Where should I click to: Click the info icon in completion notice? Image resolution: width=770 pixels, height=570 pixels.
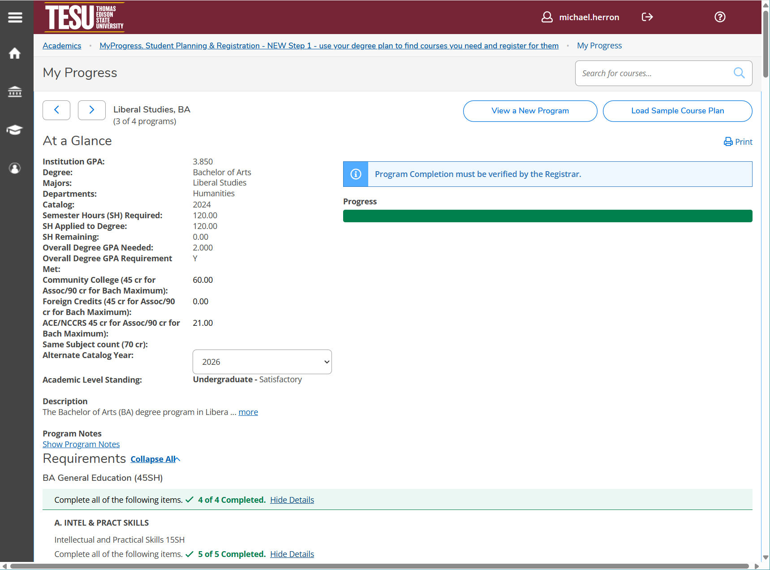pos(356,174)
